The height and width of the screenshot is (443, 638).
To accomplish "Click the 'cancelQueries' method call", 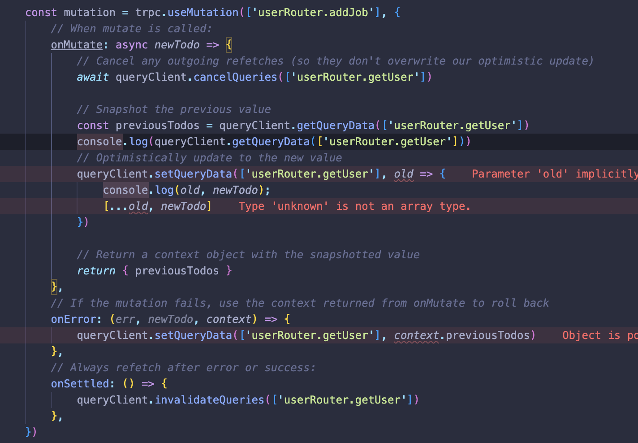I will pyautogui.click(x=235, y=77).
